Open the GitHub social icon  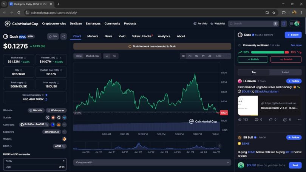[59, 117]
